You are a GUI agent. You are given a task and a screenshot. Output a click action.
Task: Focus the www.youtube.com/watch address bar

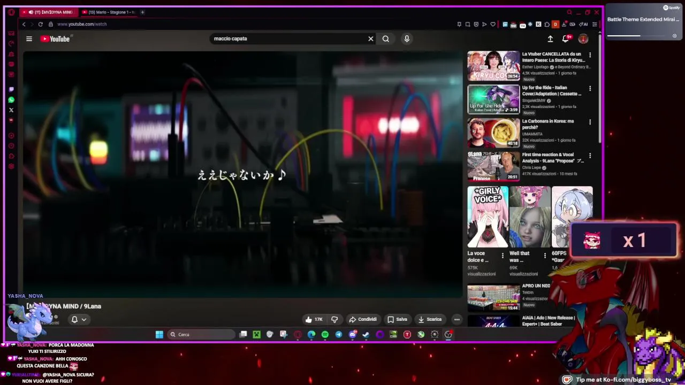[82, 24]
